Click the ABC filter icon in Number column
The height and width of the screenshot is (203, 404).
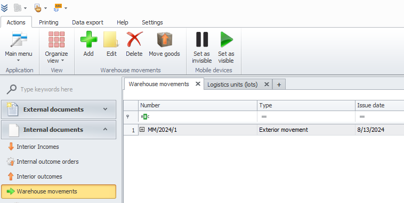[x=145, y=117]
